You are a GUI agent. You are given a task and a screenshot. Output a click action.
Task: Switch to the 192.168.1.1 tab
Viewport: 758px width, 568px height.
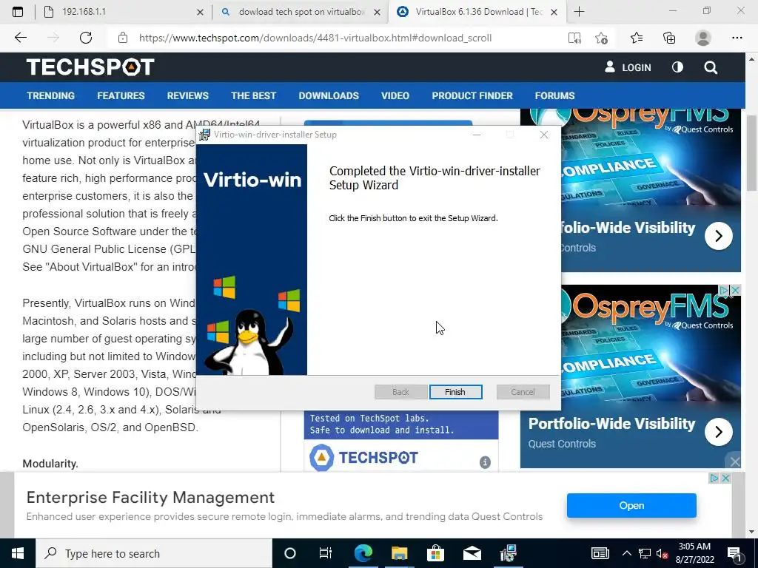[123, 12]
